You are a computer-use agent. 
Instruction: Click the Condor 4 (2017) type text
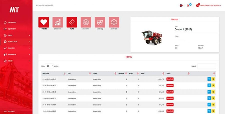(x=183, y=29)
